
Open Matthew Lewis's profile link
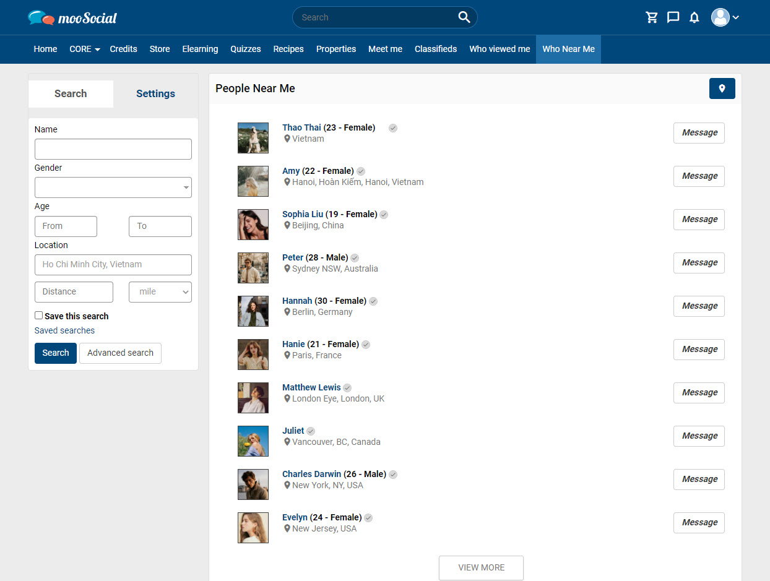tap(311, 387)
